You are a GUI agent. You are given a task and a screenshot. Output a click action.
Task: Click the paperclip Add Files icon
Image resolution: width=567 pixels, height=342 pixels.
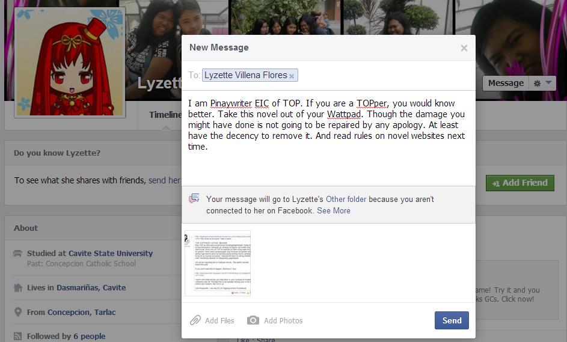[195, 320]
